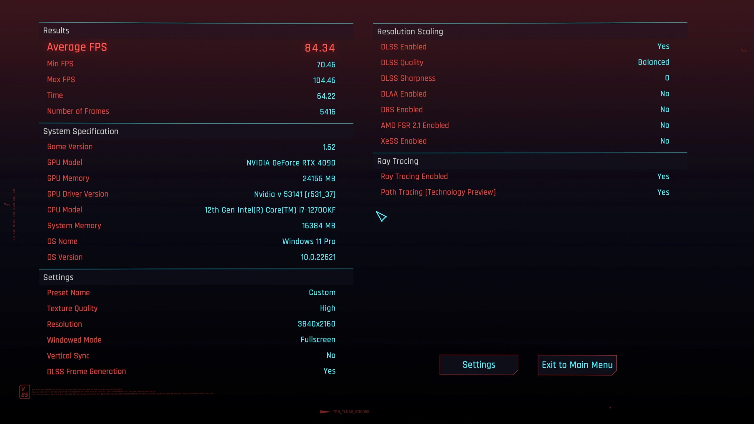
Task: Expand Resolution Scaling section
Action: [x=410, y=31]
